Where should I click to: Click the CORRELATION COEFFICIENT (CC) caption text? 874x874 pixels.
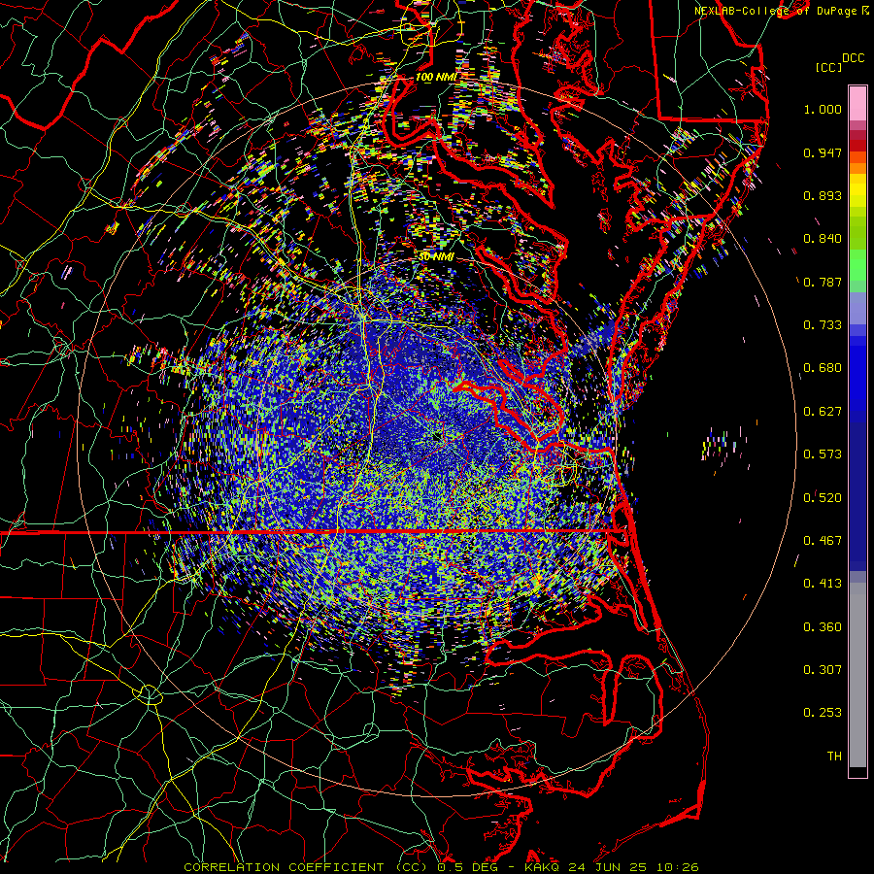(304, 867)
